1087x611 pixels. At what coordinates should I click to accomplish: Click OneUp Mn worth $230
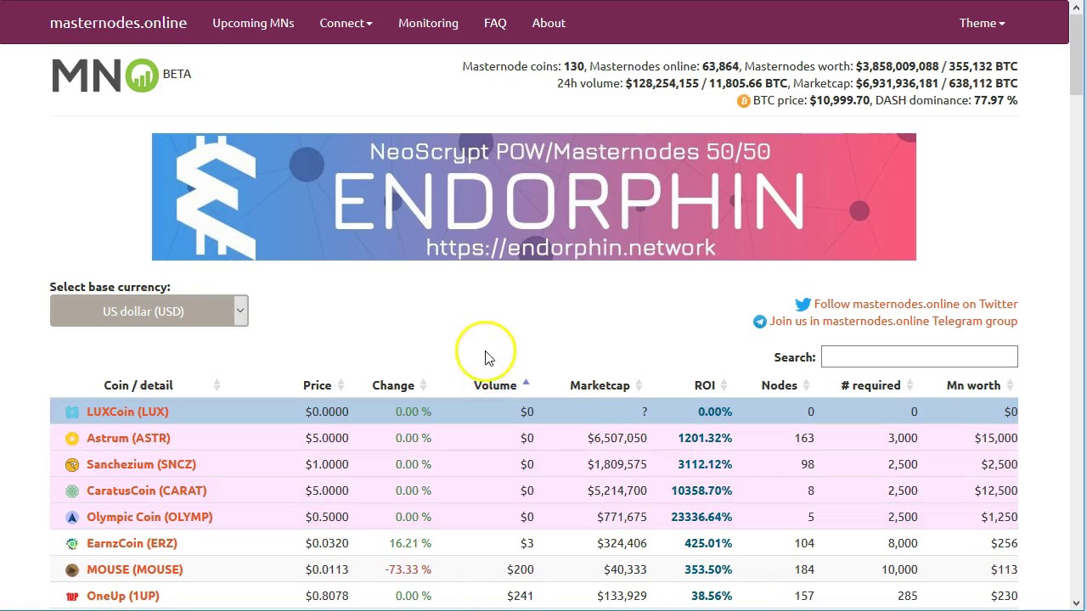tap(1004, 596)
